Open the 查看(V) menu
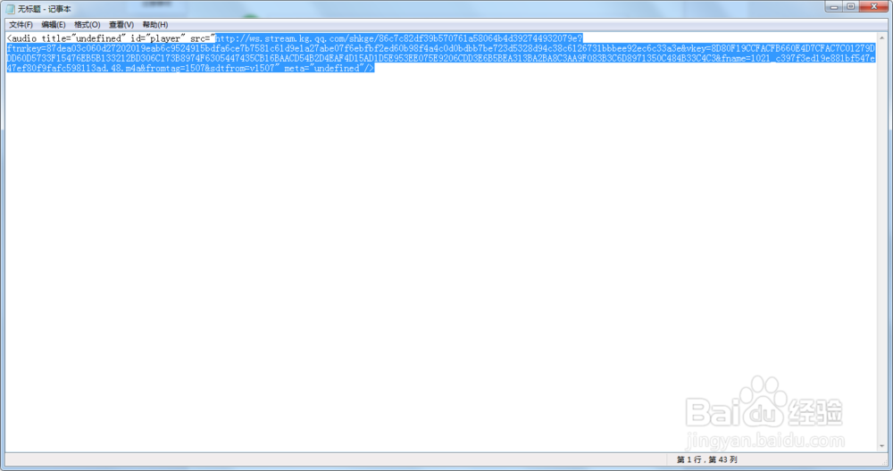Viewport: 893px width, 471px height. coord(121,24)
